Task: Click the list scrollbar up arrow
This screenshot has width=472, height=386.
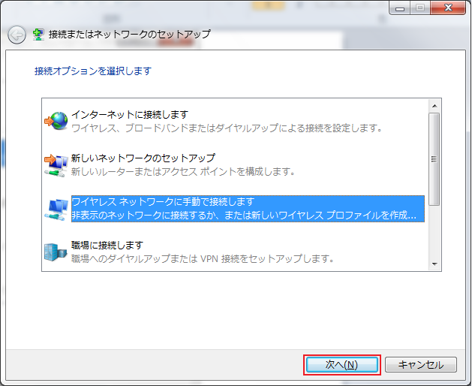Action: (434, 104)
